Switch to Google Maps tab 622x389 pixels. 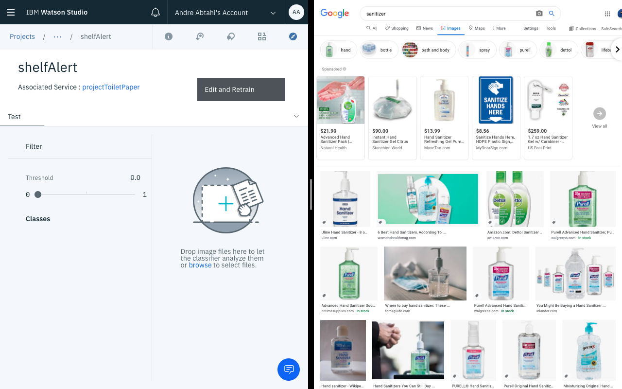pos(477,28)
